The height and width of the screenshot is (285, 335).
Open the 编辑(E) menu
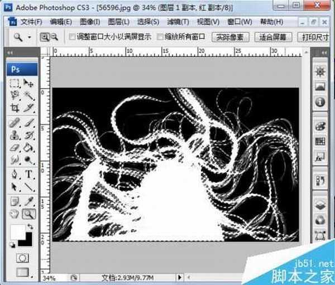coord(61,22)
